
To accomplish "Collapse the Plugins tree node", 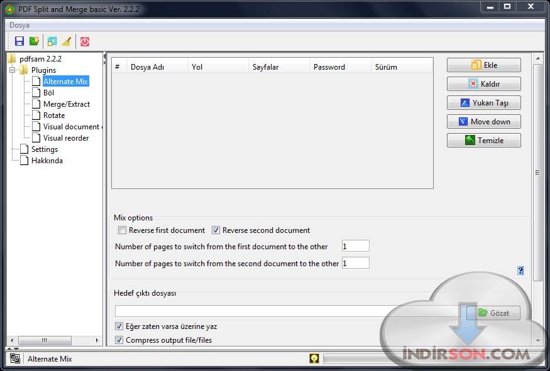I will pyautogui.click(x=13, y=70).
